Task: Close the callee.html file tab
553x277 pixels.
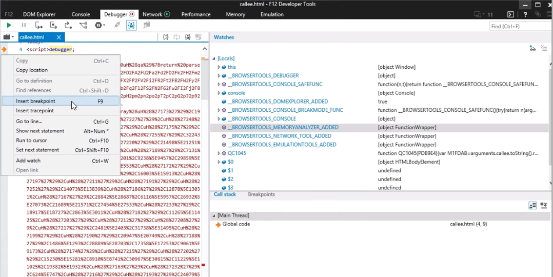Action: point(59,37)
